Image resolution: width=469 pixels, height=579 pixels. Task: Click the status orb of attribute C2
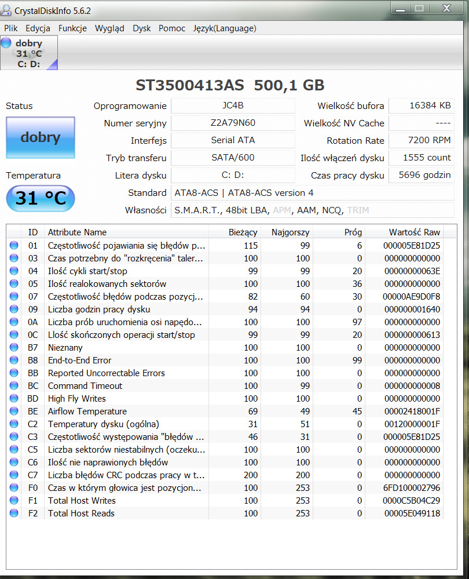(x=14, y=424)
